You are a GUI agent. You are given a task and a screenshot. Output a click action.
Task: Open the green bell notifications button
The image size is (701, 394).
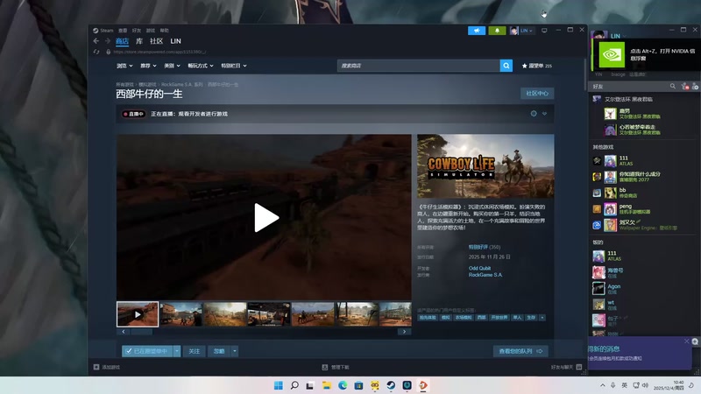497,31
